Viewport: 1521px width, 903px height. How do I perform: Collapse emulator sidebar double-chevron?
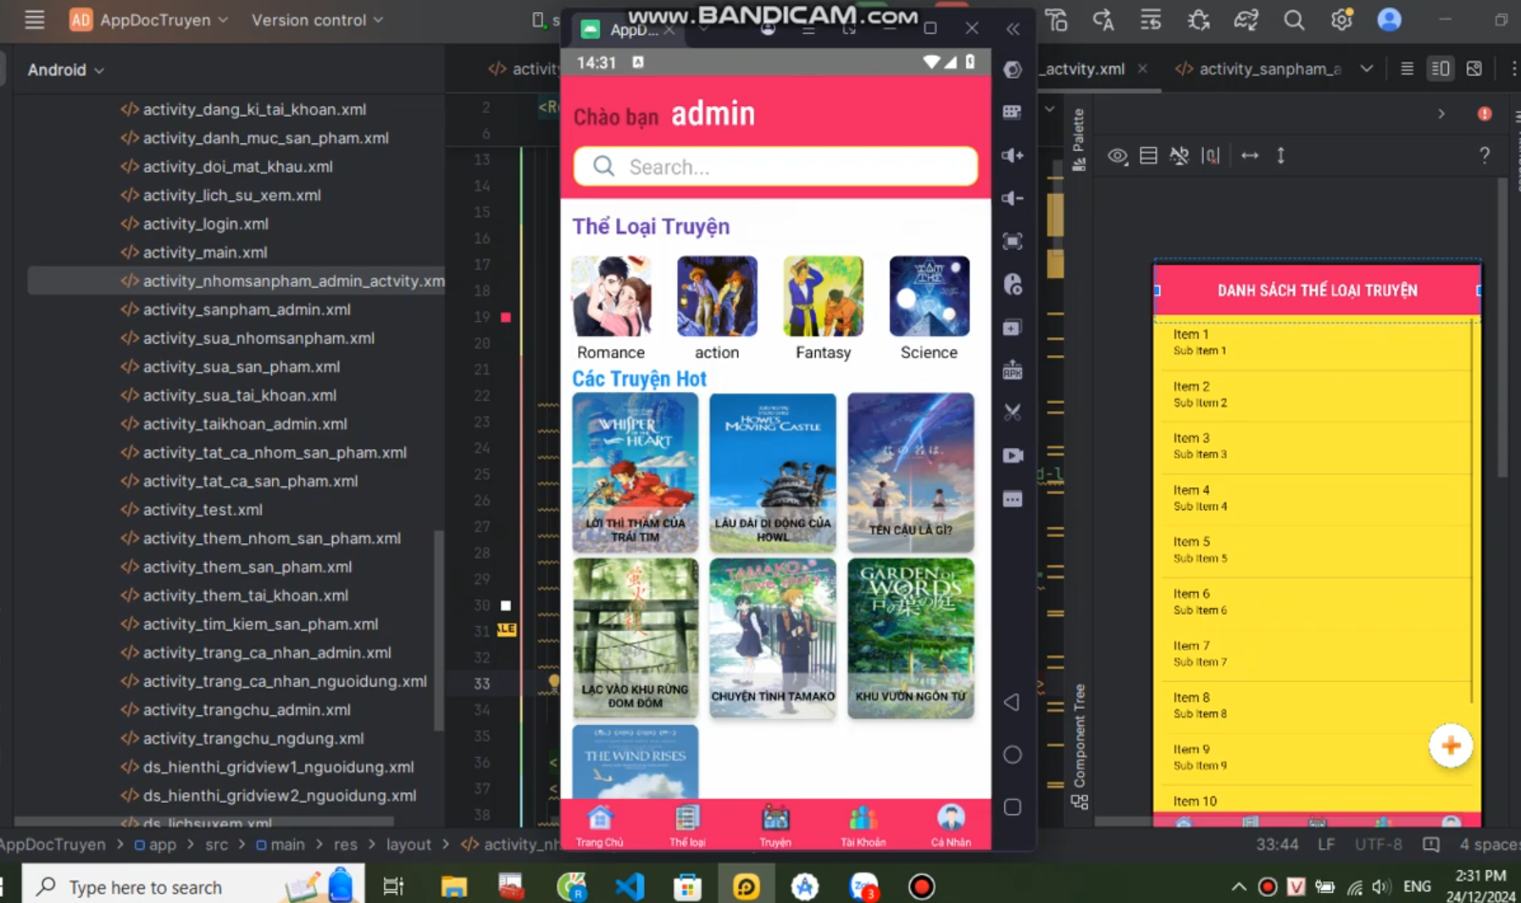tap(1013, 29)
